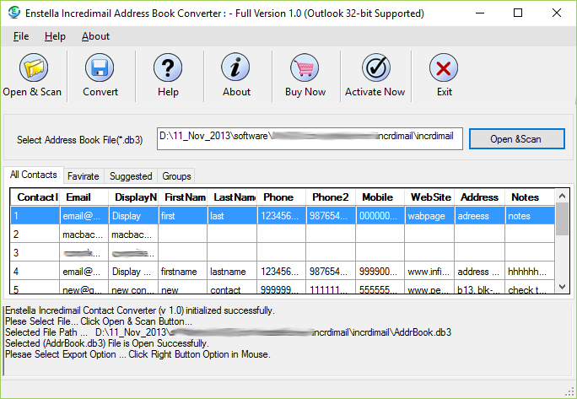Click the Buy Now shopping cart icon
Screen dimensions: 577x399
pos(305,68)
